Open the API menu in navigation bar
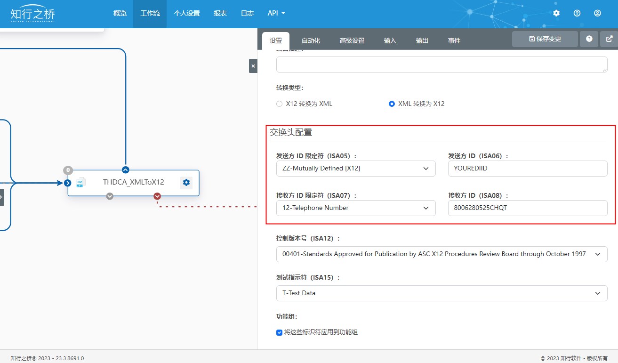This screenshot has width=618, height=363. point(276,13)
